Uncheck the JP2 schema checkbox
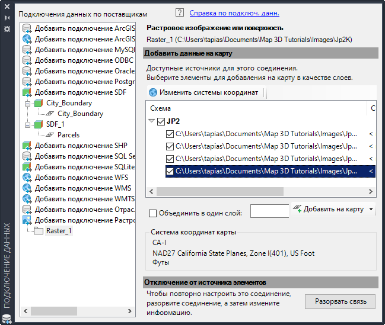 coord(161,121)
